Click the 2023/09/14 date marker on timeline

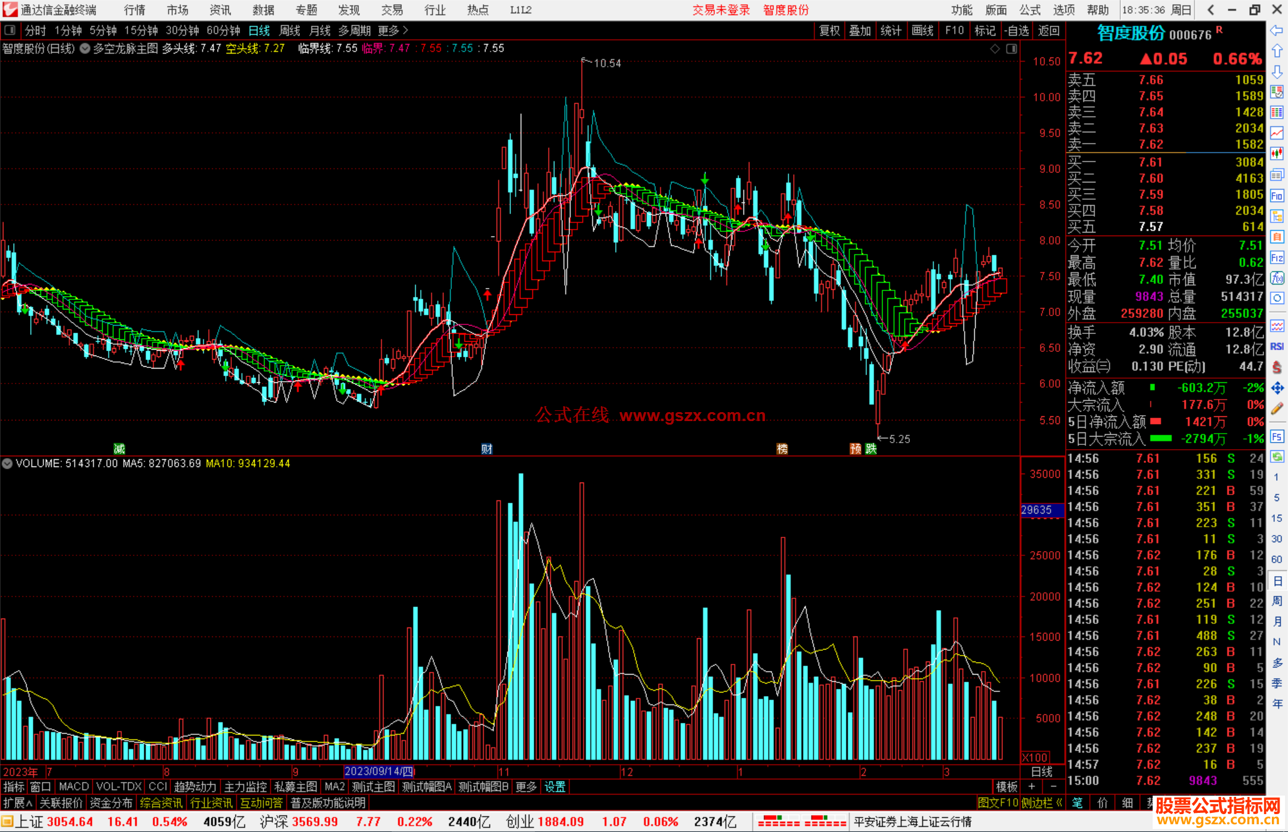378,772
